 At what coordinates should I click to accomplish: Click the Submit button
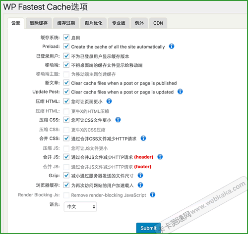pyautogui.click(x=148, y=228)
